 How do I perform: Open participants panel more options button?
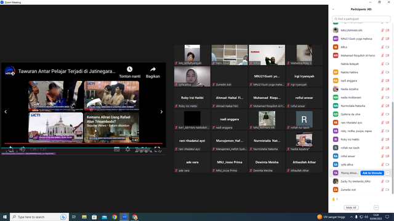(x=376, y=207)
